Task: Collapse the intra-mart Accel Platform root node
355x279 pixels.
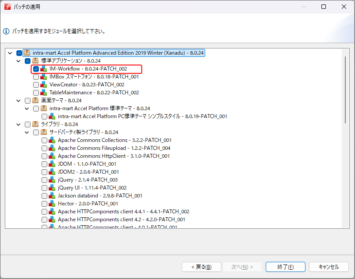Action: coord(10,53)
